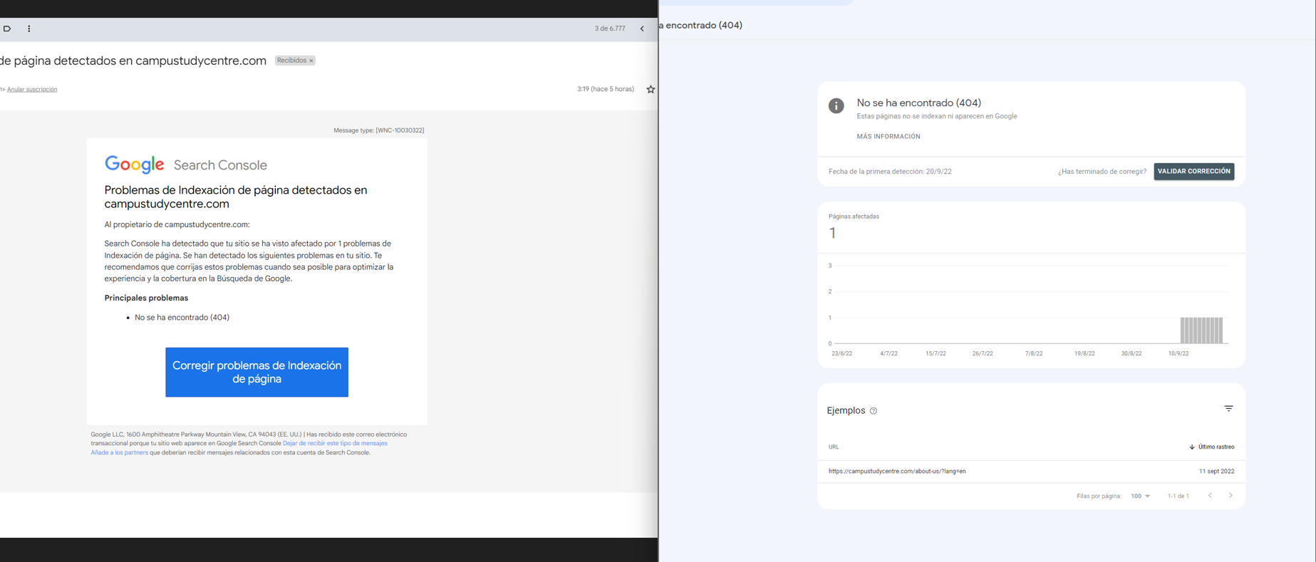Go to next page of examples
This screenshot has width=1316, height=562.
click(1230, 496)
